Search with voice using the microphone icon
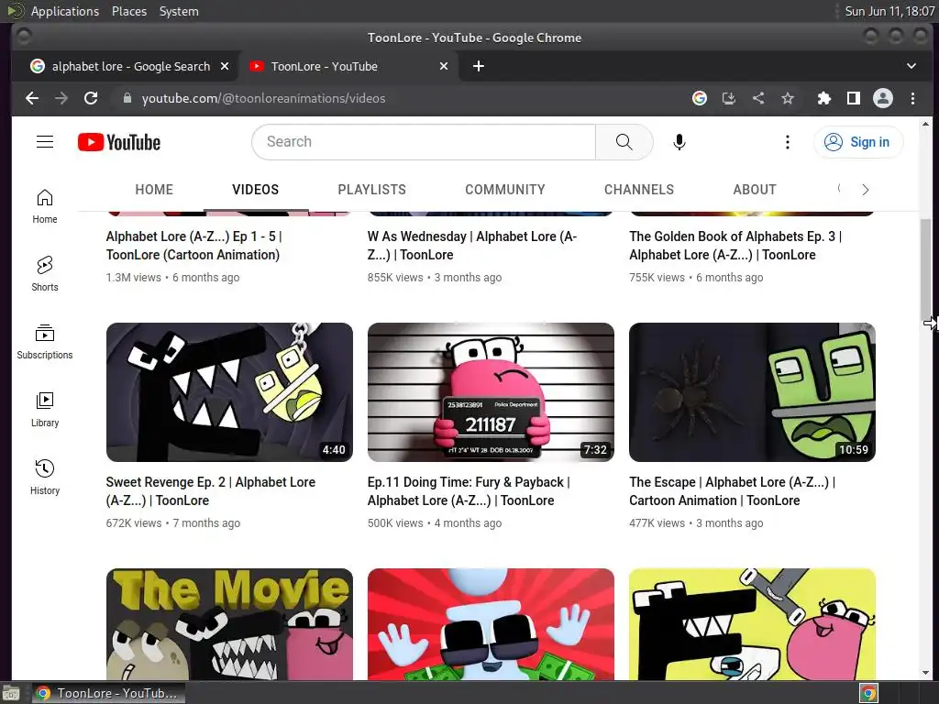939x704 pixels. 679,142
